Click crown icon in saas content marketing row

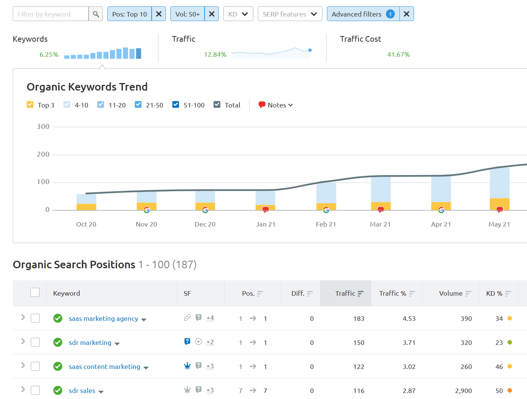click(x=187, y=366)
